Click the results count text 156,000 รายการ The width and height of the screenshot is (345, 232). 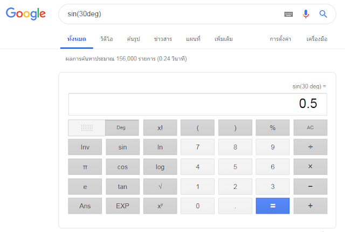point(136,59)
